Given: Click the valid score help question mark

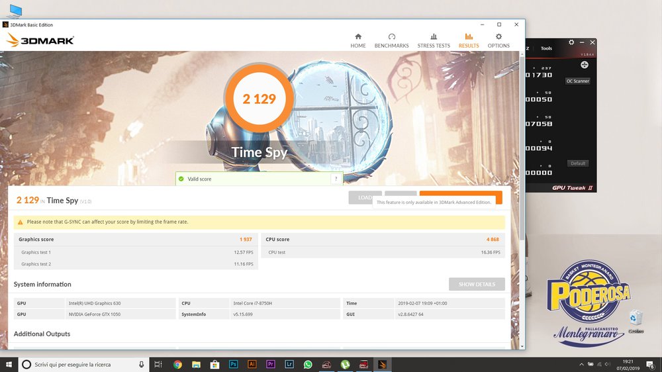Looking at the screenshot, I should pyautogui.click(x=336, y=179).
